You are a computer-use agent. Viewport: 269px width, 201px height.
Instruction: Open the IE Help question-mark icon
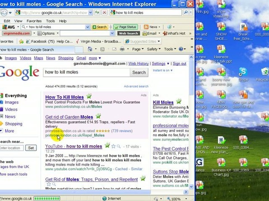(181, 49)
